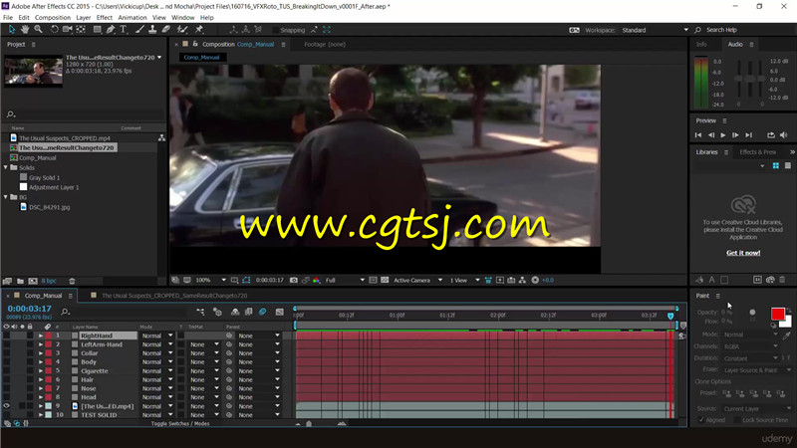Viewport: 797px width, 448px height.
Task: Click the current time 0:00:03:17 field
Action: coord(30,309)
